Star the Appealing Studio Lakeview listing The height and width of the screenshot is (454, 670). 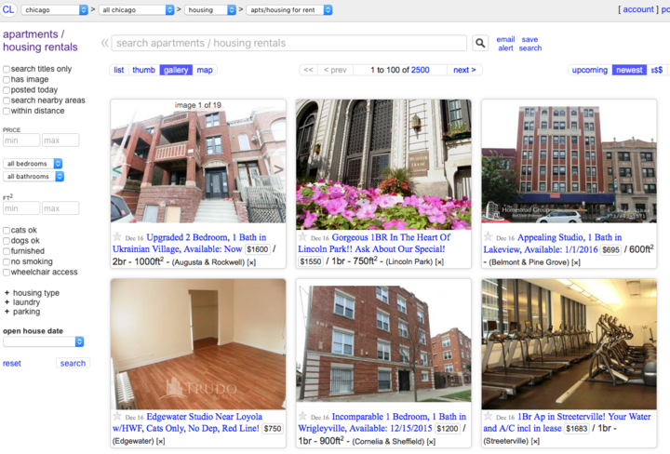488,236
